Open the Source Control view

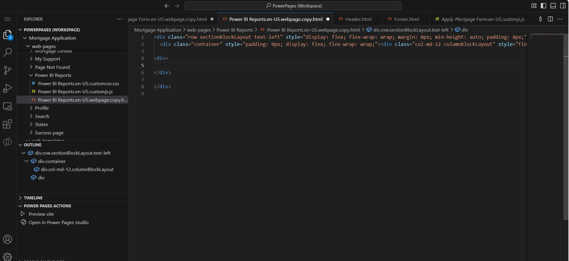click(x=7, y=70)
